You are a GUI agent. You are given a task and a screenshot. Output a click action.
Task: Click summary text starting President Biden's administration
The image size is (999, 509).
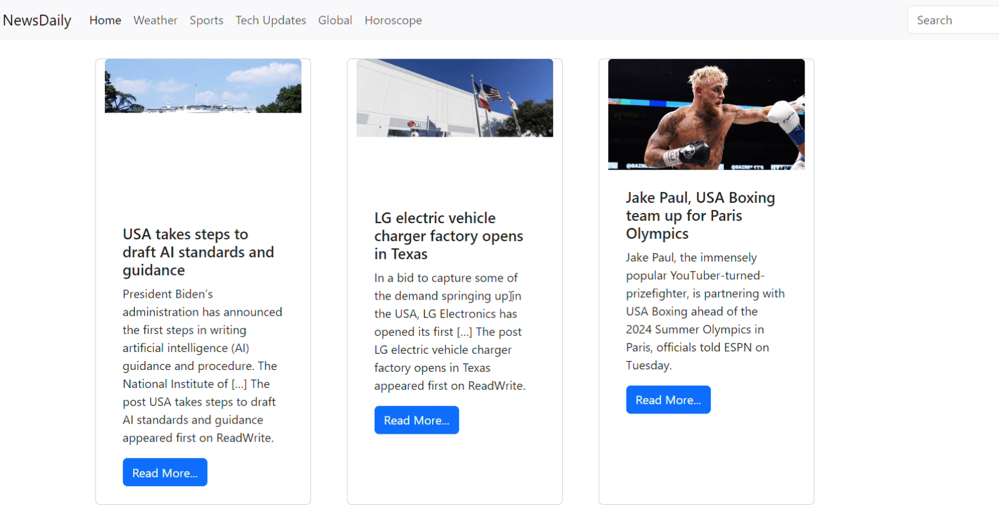pyautogui.click(x=202, y=366)
